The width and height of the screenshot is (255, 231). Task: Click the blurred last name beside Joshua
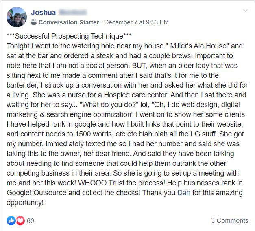click(x=73, y=12)
